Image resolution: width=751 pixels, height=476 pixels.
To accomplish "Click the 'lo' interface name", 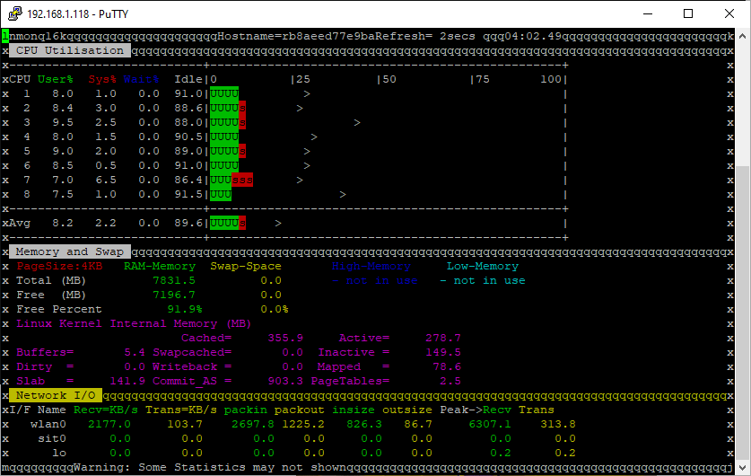I will 59,453.
